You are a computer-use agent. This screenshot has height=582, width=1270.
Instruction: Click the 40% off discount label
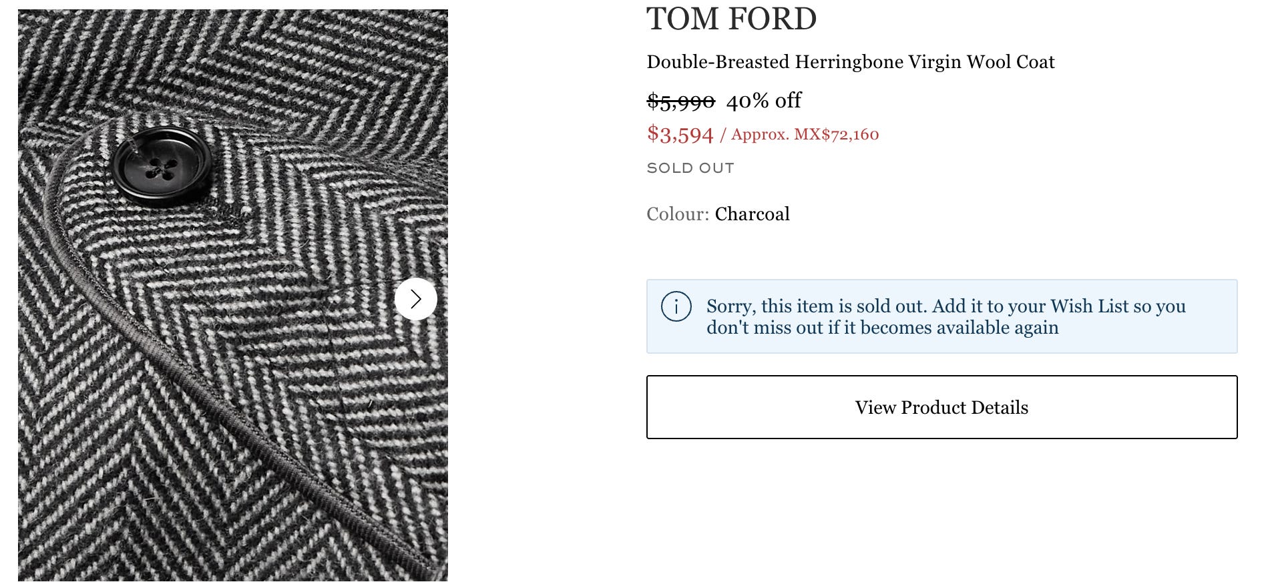(x=764, y=101)
